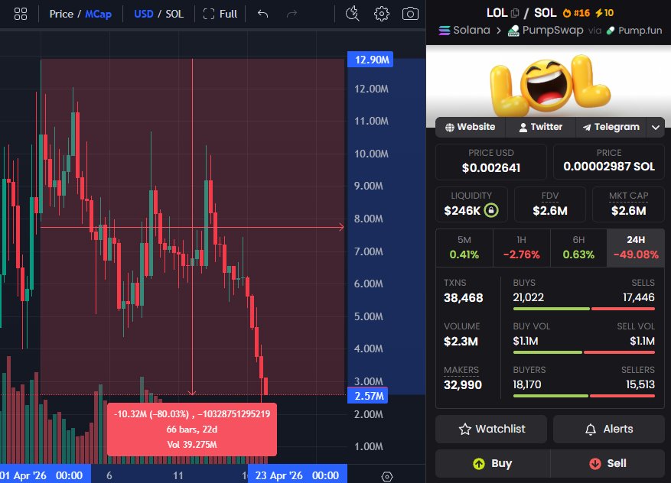671x483 pixels.
Task: Open Alerts for LOL
Action: pyautogui.click(x=609, y=429)
